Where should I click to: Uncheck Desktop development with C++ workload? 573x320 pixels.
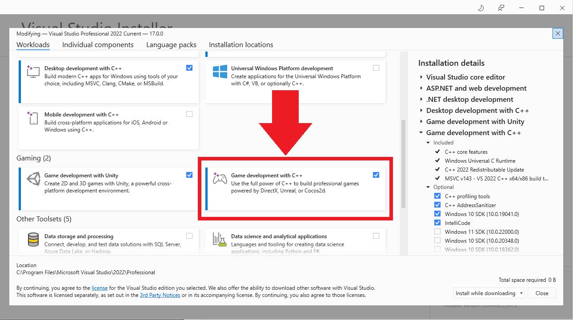(x=189, y=68)
